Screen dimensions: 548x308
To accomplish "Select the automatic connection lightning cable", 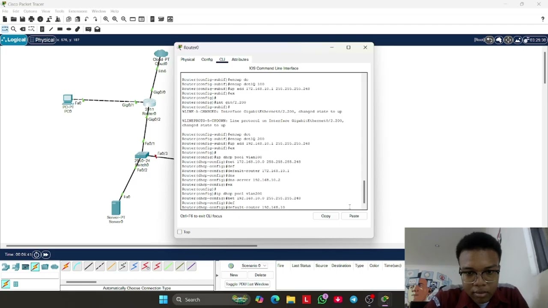I will pos(66,267).
